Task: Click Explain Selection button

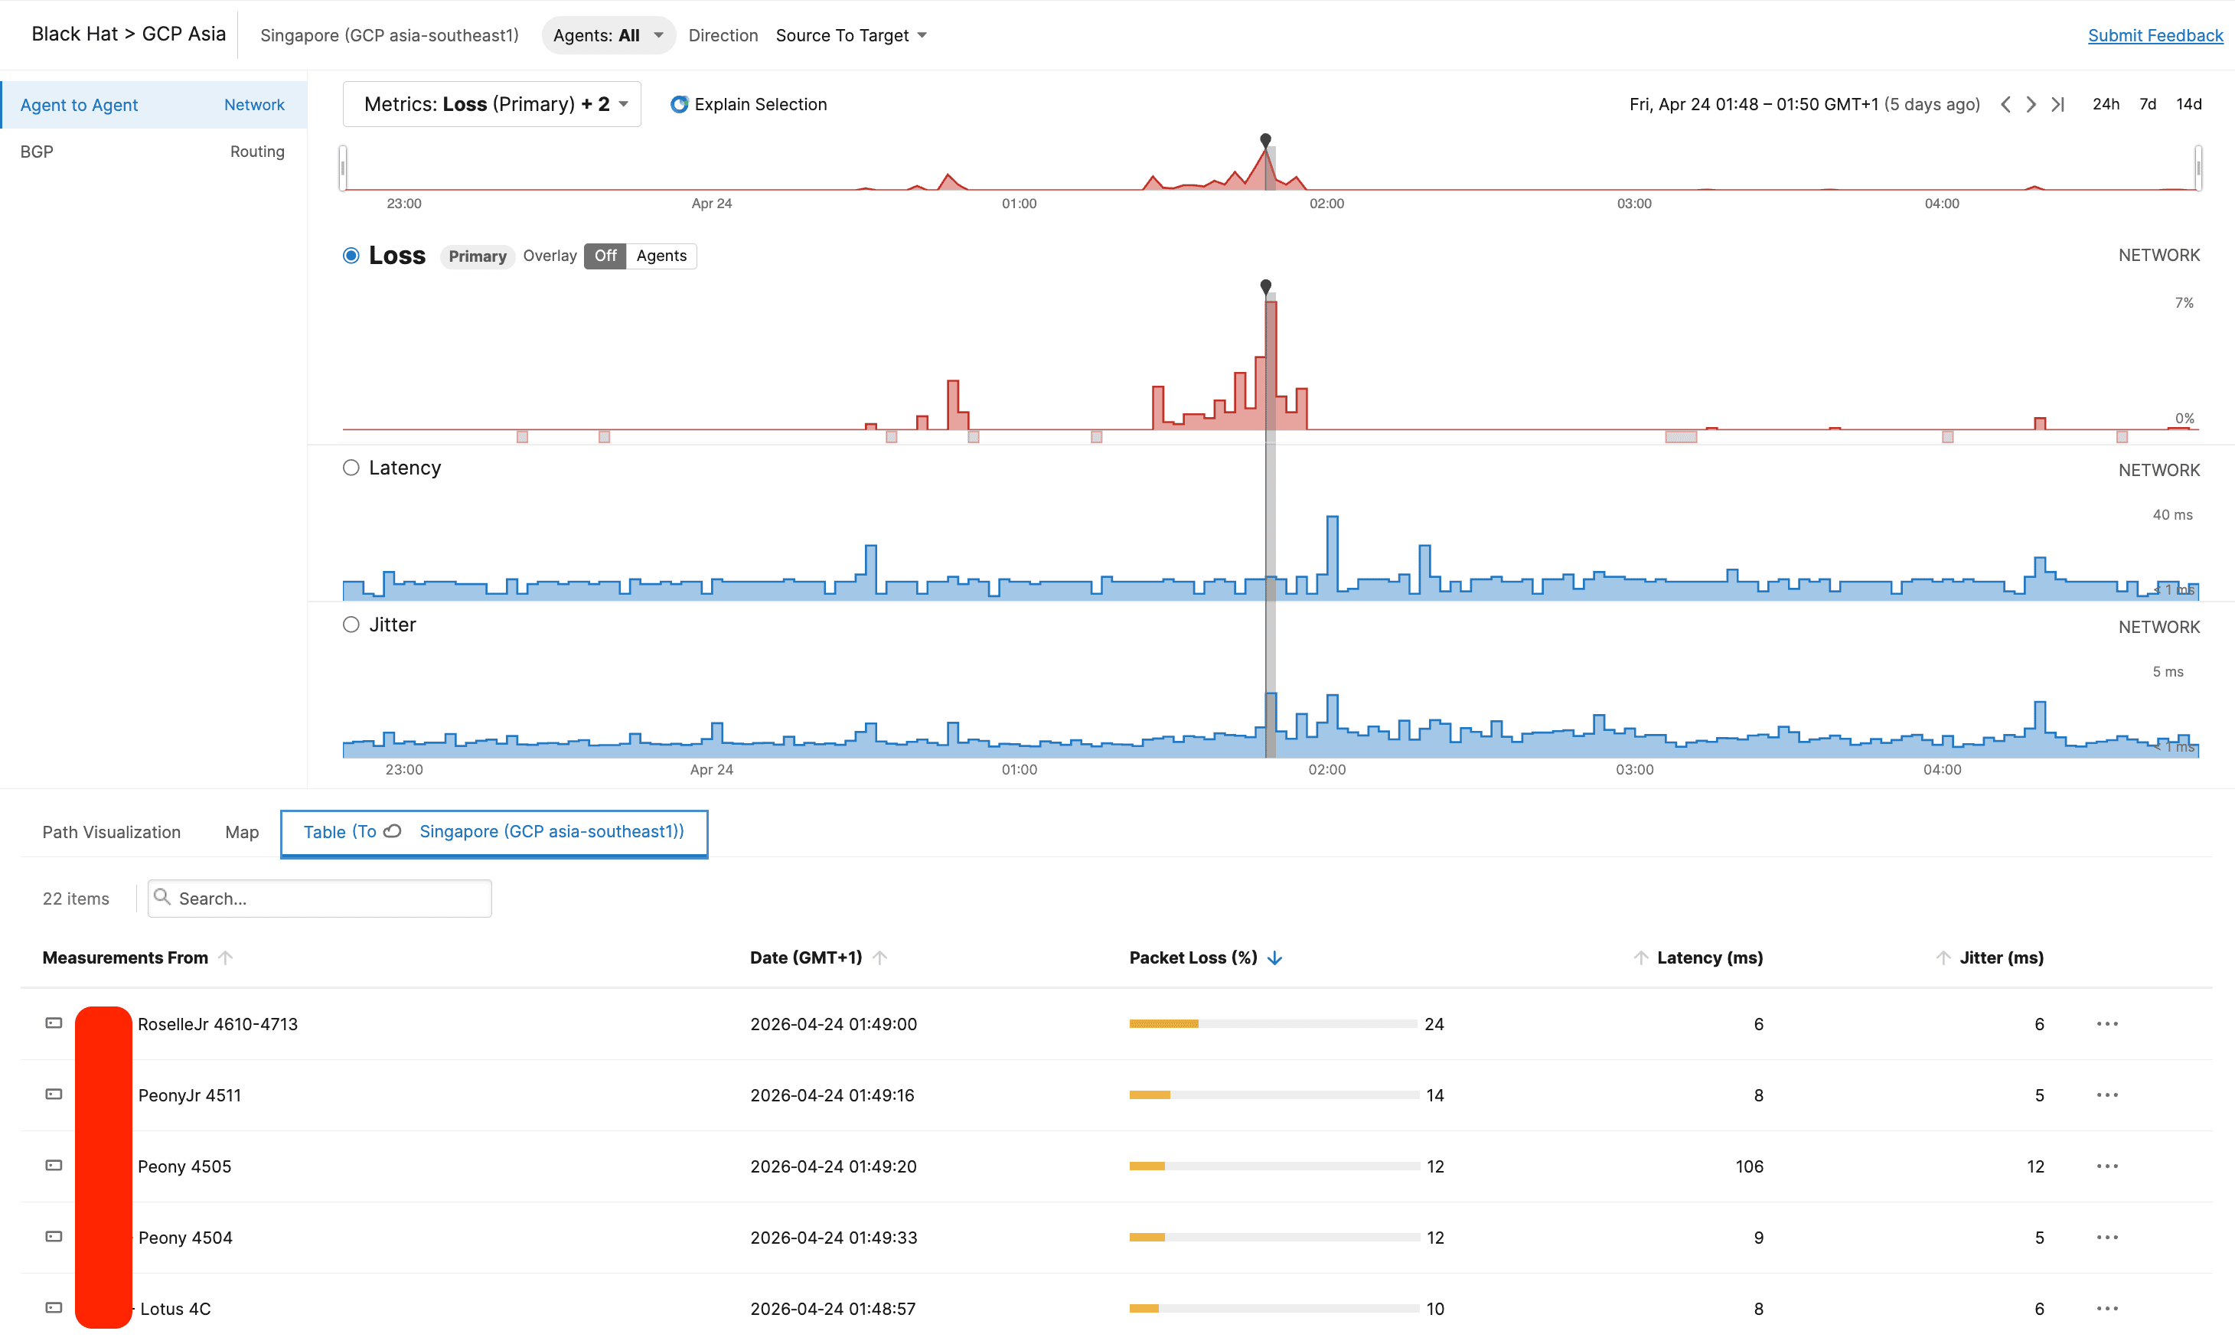Action: click(748, 104)
